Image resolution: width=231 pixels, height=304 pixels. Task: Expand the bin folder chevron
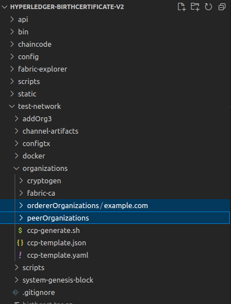pyautogui.click(x=12, y=32)
